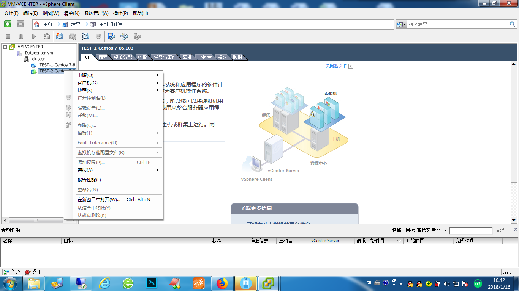Open the search type dropdown
The image size is (519, 291).
tap(402, 24)
